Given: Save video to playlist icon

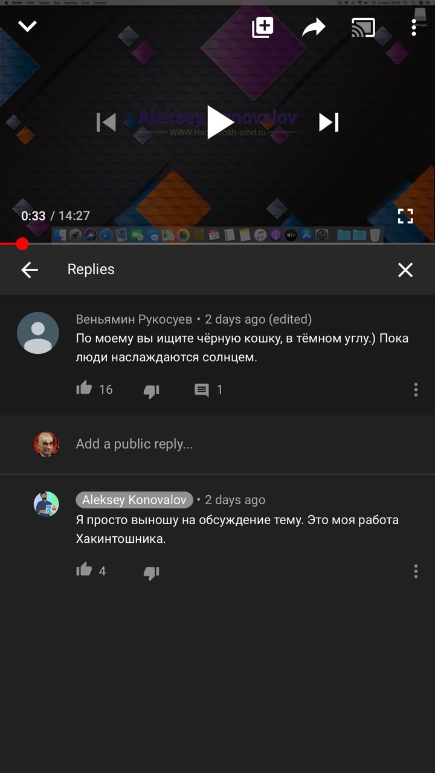Looking at the screenshot, I should (x=263, y=27).
